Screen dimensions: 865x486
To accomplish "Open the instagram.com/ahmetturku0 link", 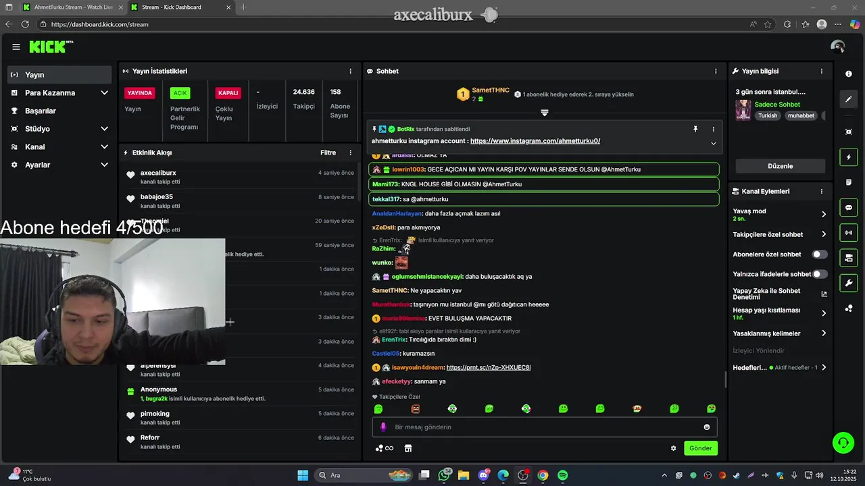I will click(535, 141).
